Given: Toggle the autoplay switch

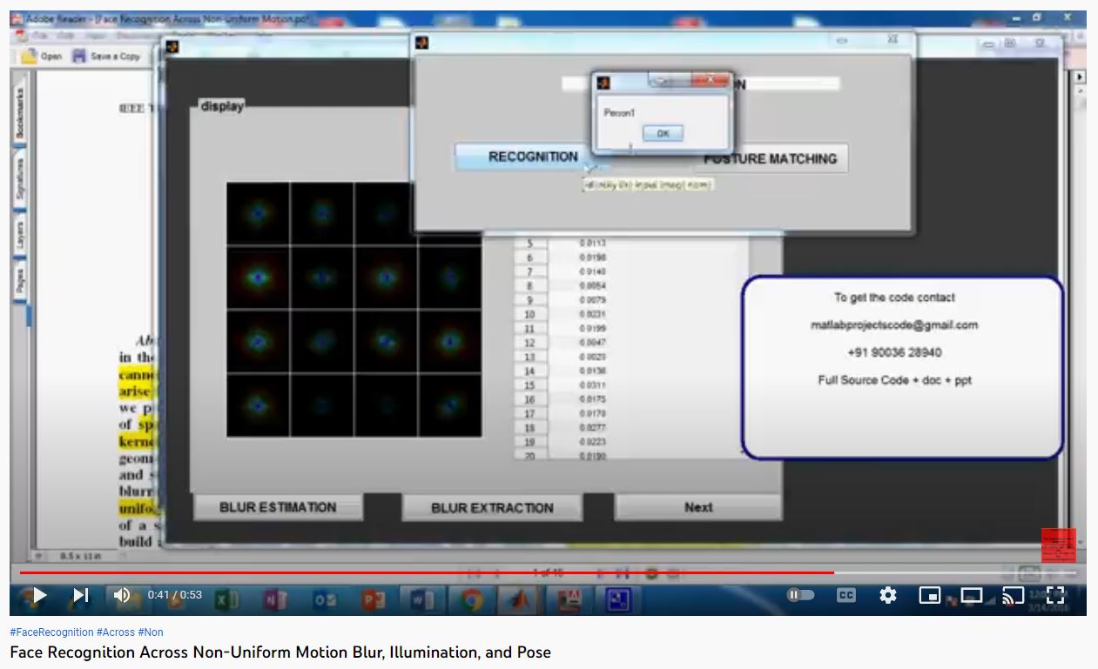Looking at the screenshot, I should (x=800, y=595).
